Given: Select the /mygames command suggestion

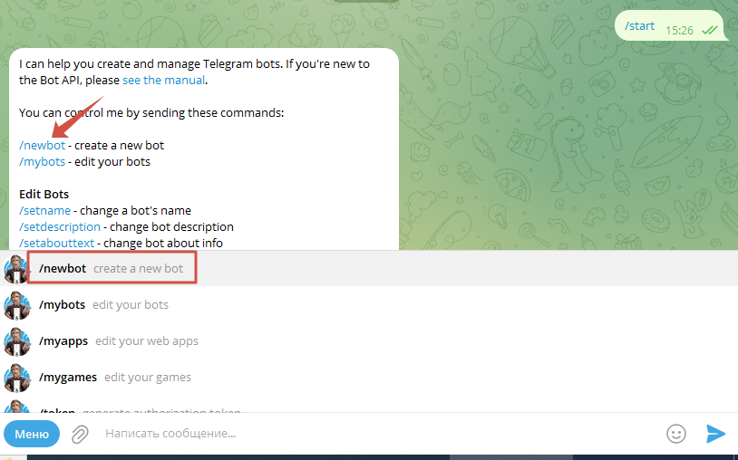Looking at the screenshot, I should point(369,377).
